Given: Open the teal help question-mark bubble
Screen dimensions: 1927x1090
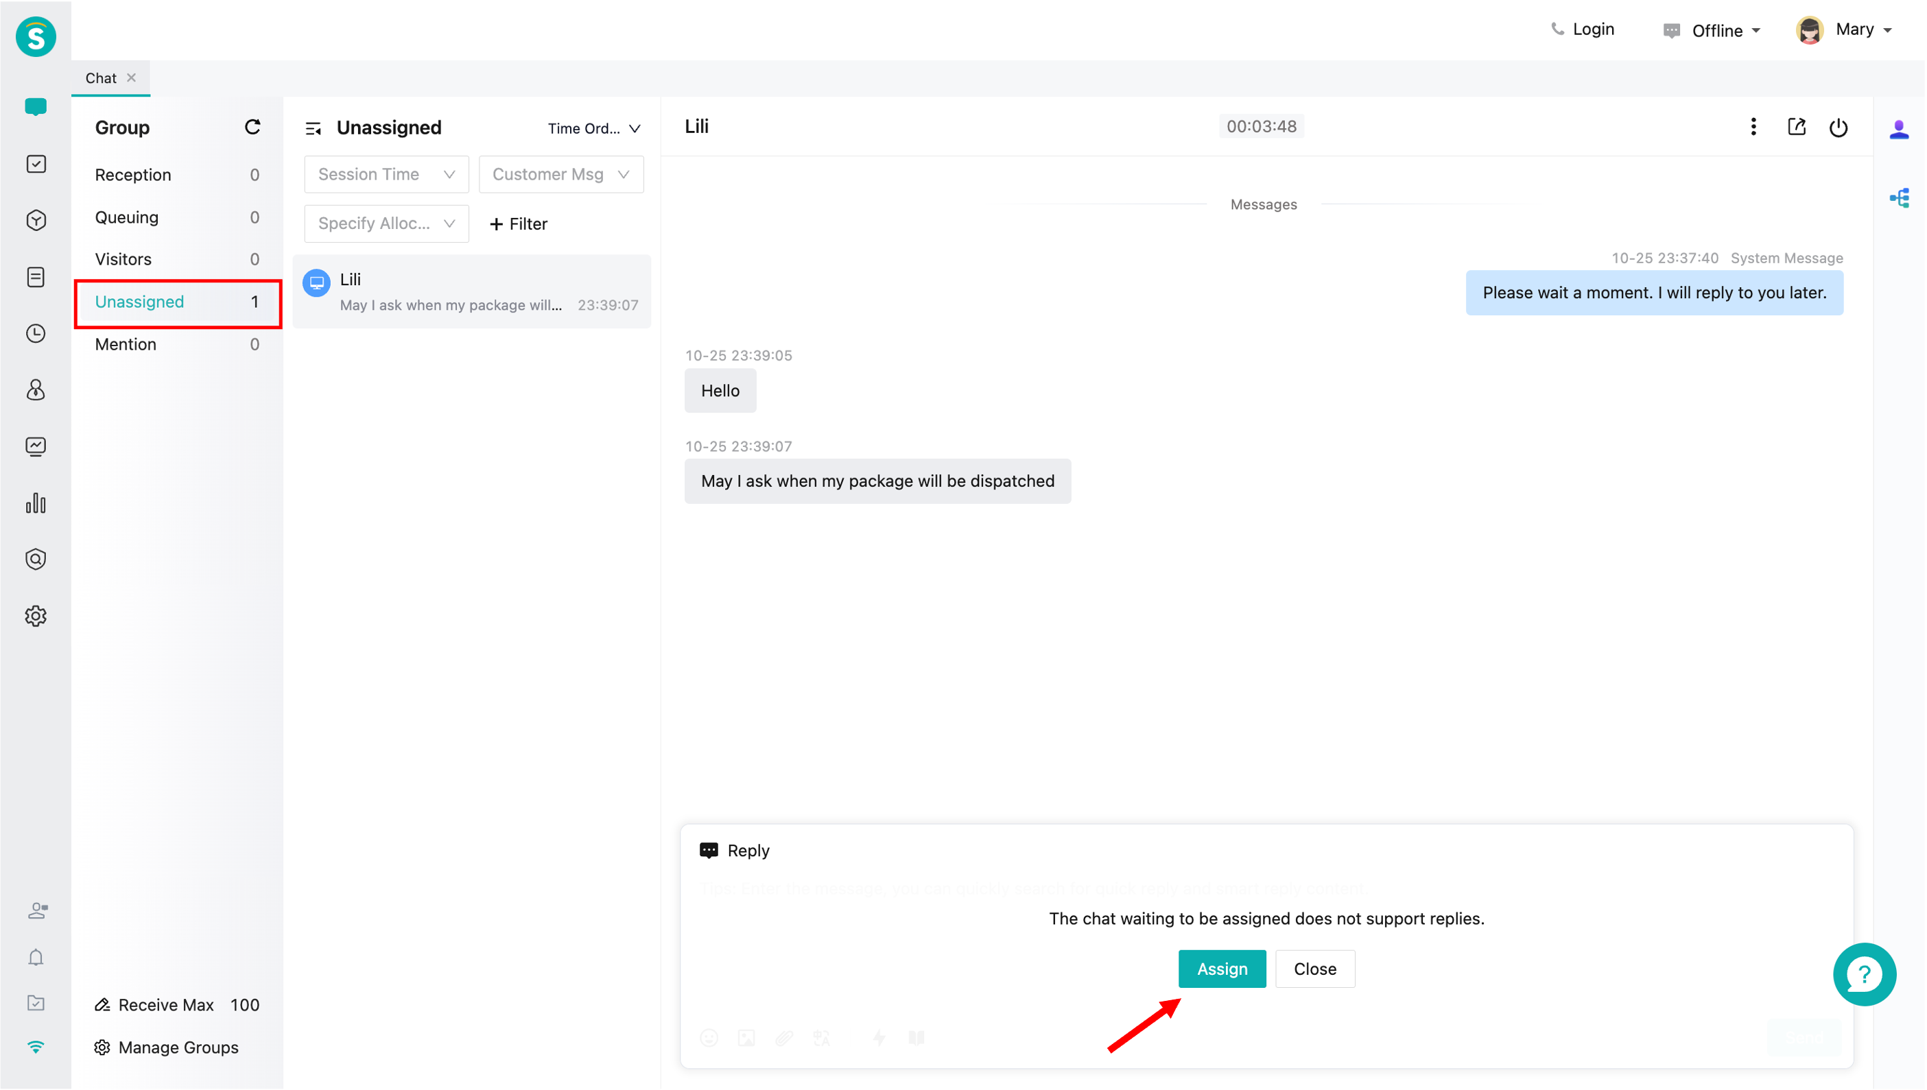Looking at the screenshot, I should pyautogui.click(x=1863, y=973).
